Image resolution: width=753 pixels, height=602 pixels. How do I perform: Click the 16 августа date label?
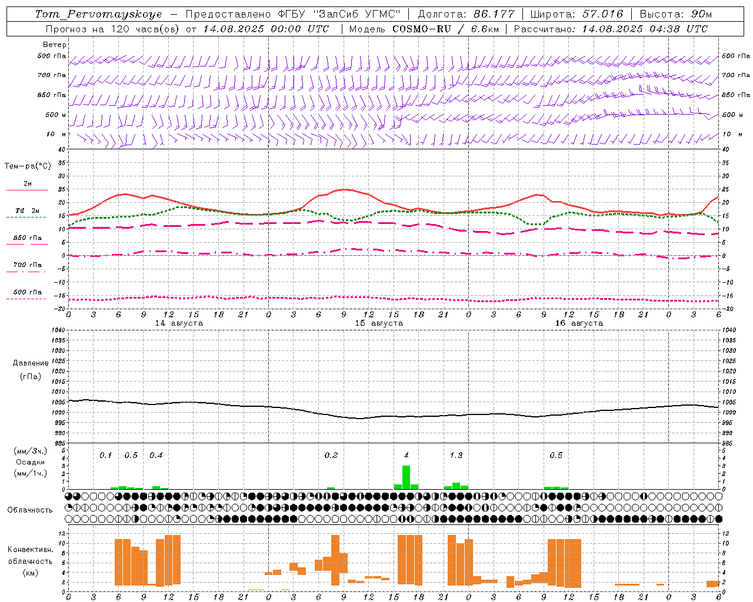tap(579, 323)
